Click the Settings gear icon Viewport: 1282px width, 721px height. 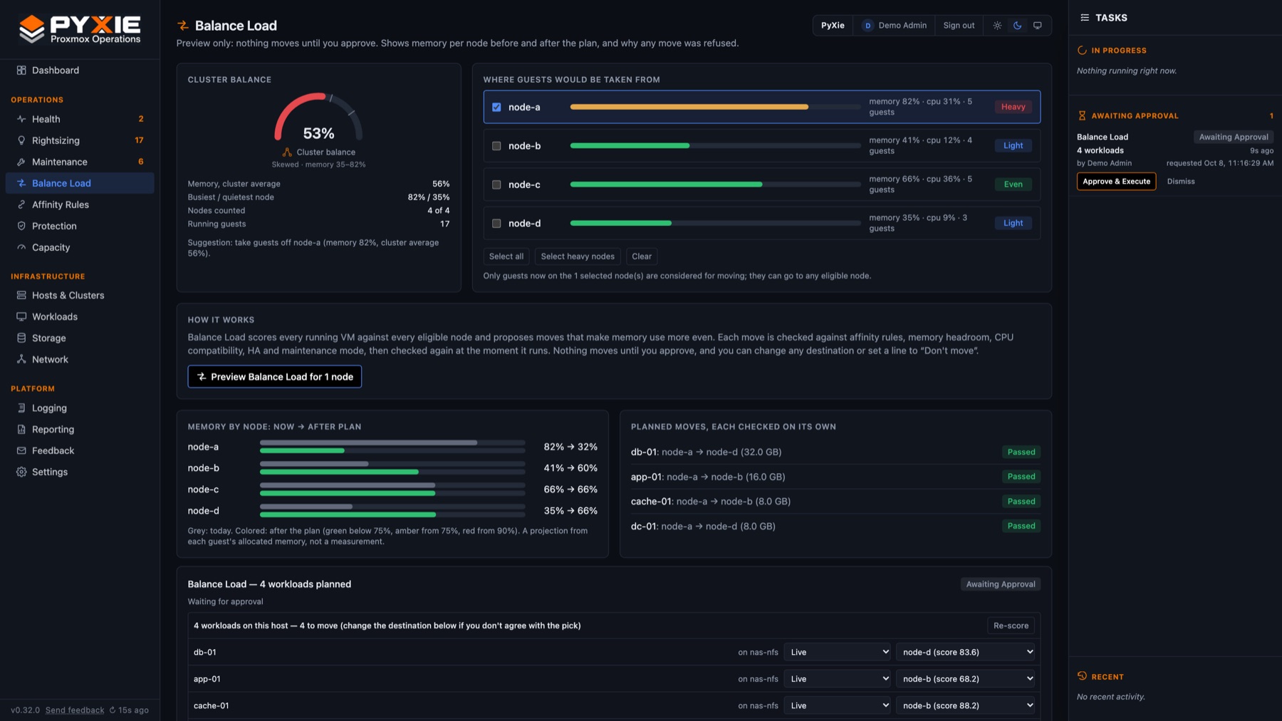pos(21,472)
